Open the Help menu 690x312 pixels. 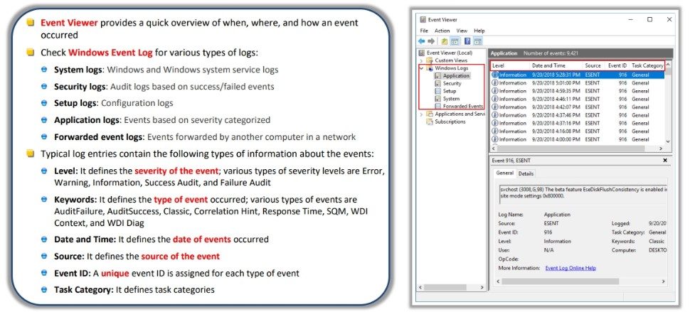(479, 31)
